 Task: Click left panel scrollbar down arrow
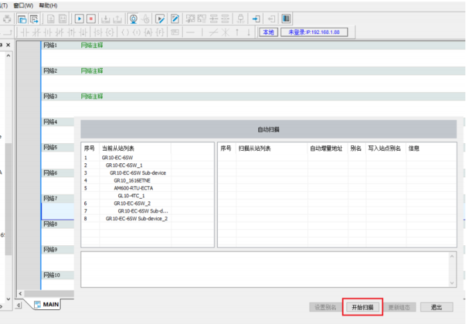coord(8,299)
